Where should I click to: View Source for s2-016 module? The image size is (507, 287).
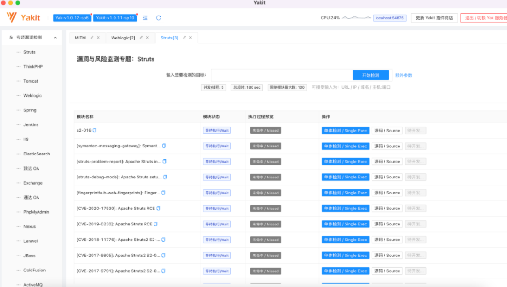[387, 131]
